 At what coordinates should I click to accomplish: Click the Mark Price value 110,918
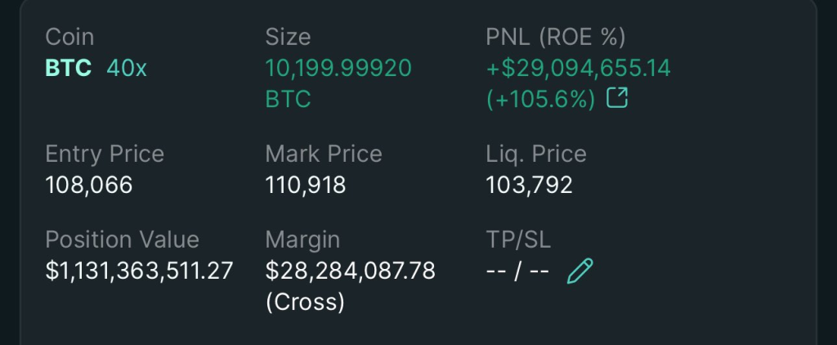[x=306, y=186]
